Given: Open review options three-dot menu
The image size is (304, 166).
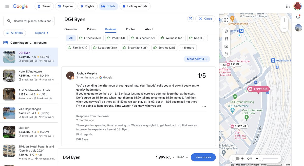Looking at the screenshot, I should coord(204,107).
